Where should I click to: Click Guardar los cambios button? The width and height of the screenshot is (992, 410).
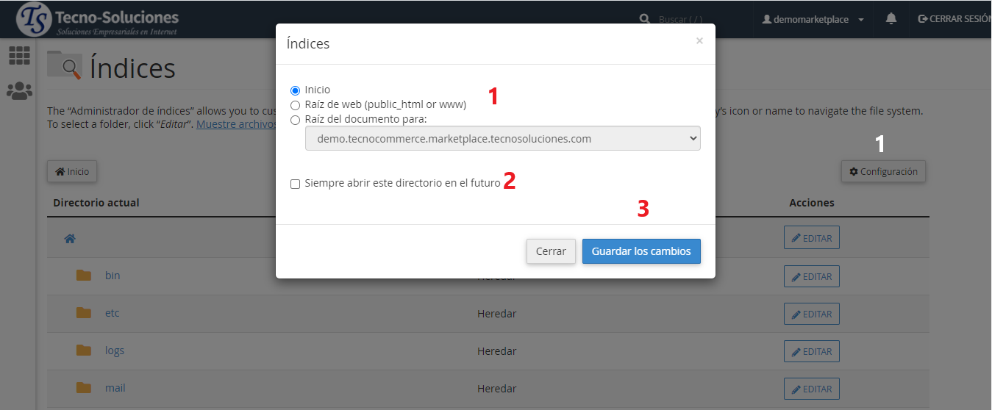pyautogui.click(x=641, y=251)
